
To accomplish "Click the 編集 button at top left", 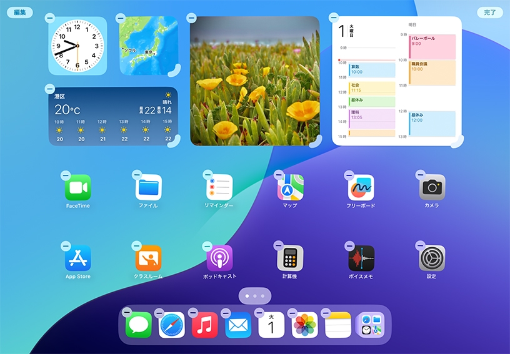I will coord(20,12).
